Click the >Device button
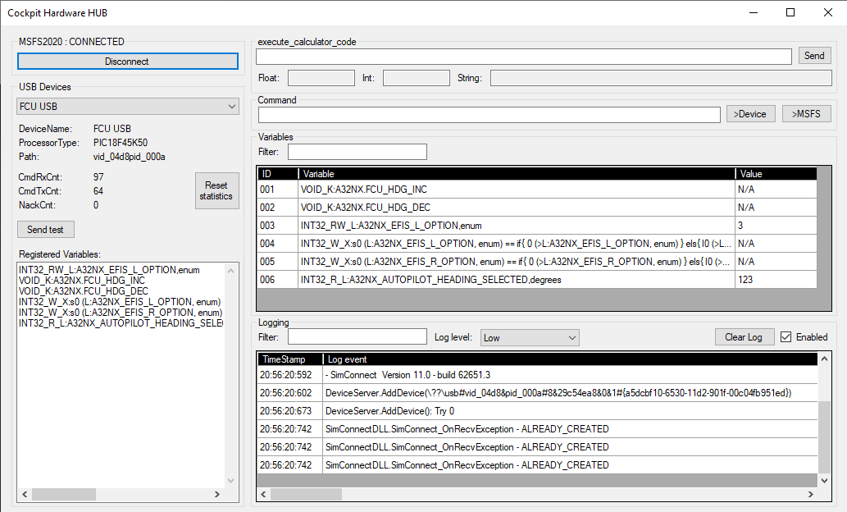Screen dimensions: 847x512 pos(750,114)
